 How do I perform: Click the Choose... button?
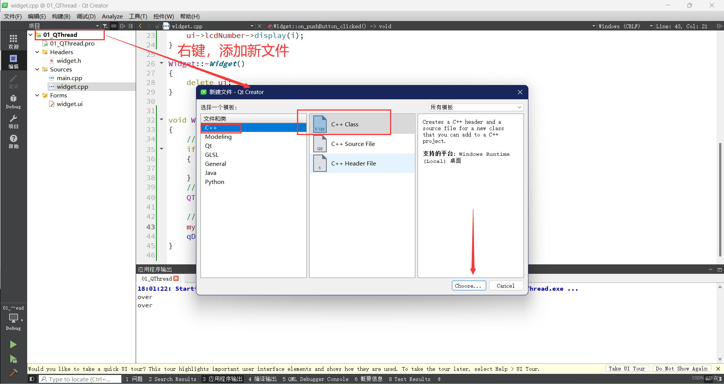click(x=468, y=286)
